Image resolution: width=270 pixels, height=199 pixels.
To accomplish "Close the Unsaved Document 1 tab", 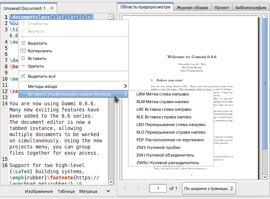I will click(x=52, y=8).
